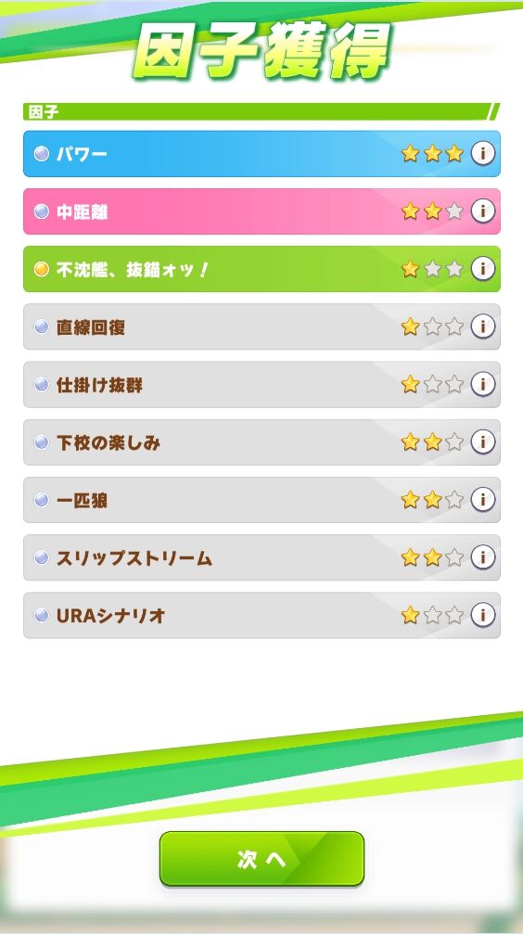The width and height of the screenshot is (523, 934).
Task: Open info icon for 中距離 factor
Action: 482,211
